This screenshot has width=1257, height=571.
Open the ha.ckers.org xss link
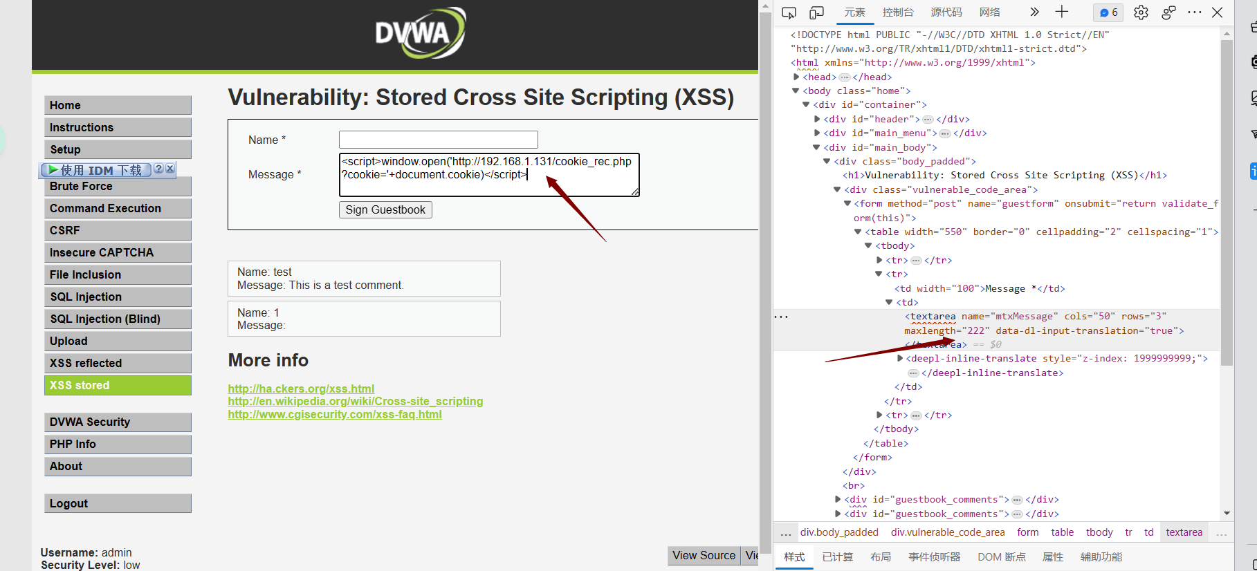pyautogui.click(x=301, y=389)
